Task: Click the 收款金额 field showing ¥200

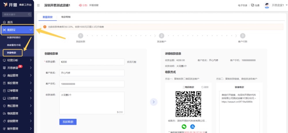Action: tap(92, 62)
